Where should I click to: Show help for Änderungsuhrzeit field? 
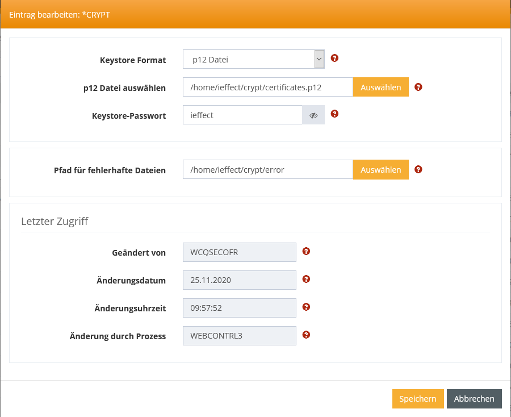point(306,307)
